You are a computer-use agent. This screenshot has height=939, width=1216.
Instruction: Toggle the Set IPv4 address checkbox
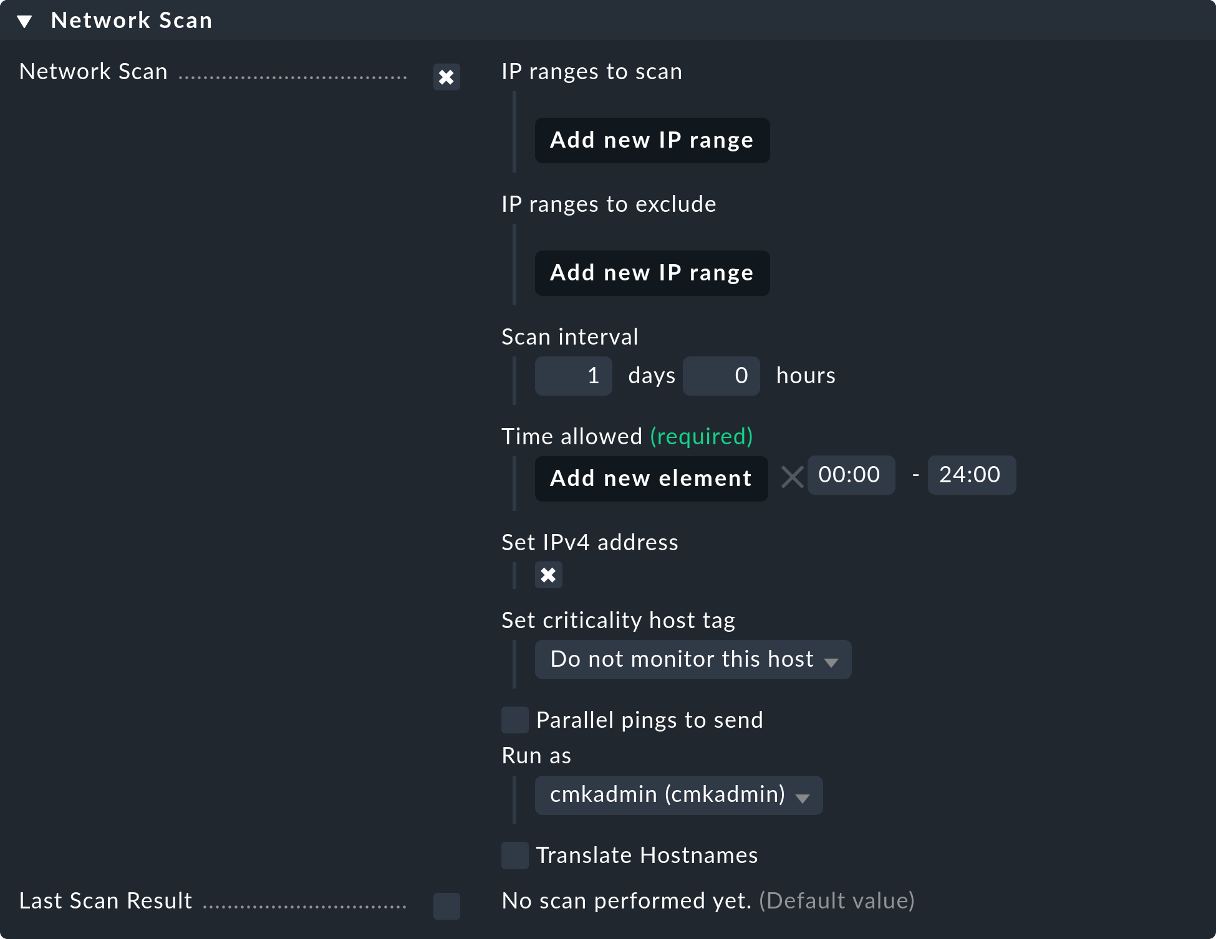pos(548,574)
